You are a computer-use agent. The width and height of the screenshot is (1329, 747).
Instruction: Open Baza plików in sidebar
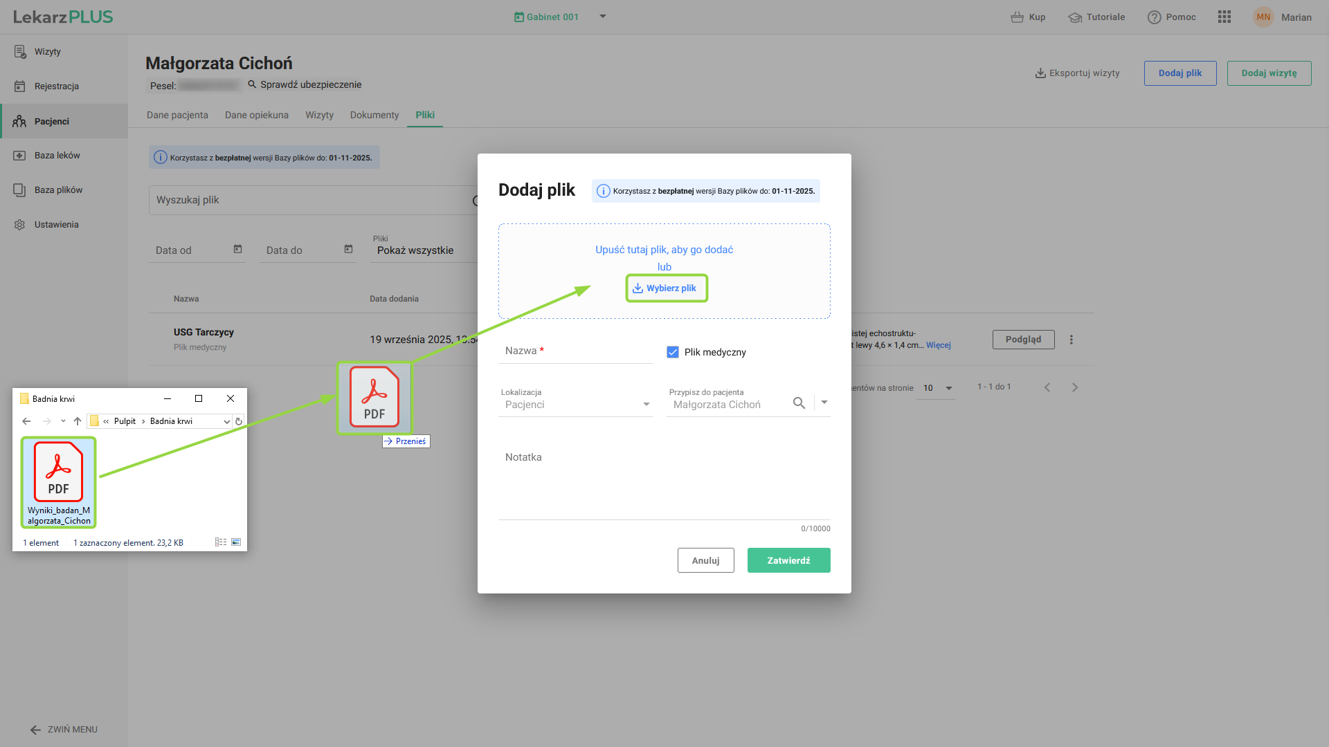click(x=58, y=190)
